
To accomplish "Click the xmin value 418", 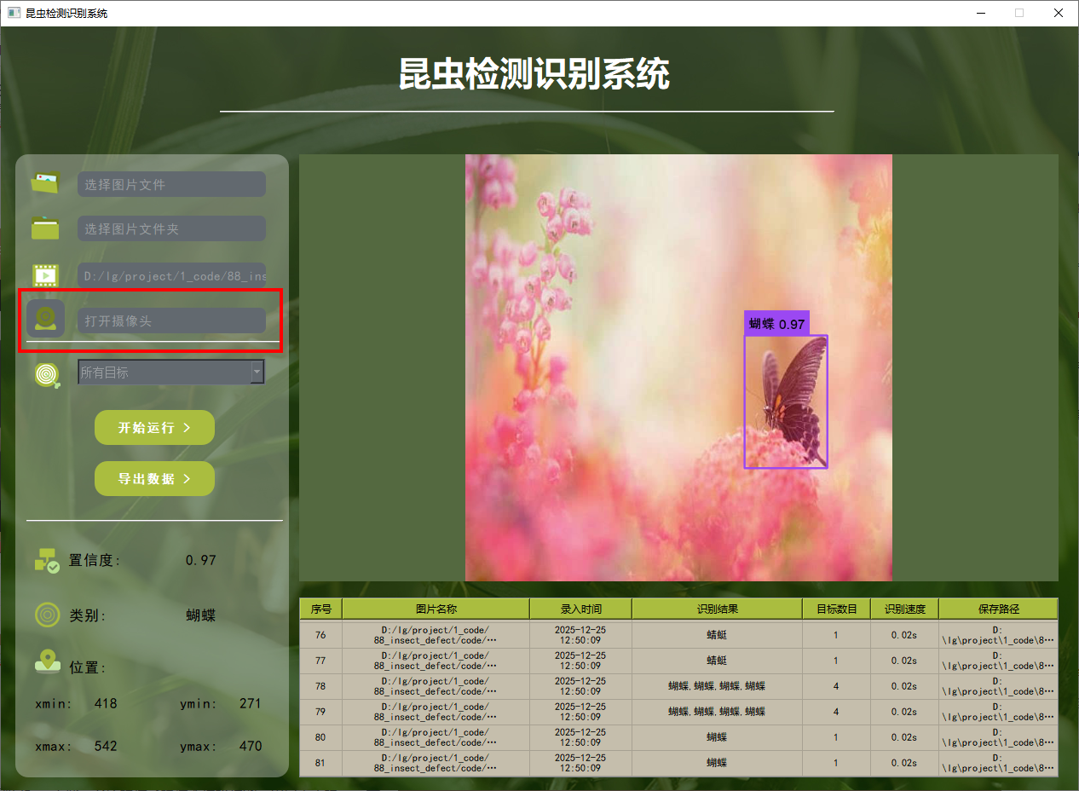I will 106,704.
